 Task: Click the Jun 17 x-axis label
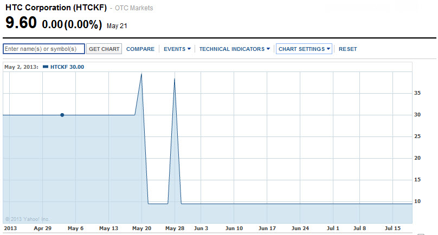coord(267,229)
